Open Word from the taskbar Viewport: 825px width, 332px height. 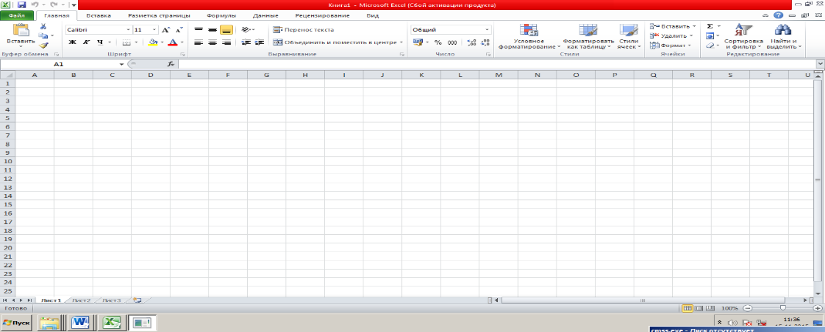82,322
